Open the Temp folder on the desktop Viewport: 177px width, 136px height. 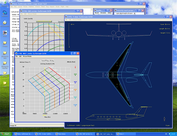(5, 84)
